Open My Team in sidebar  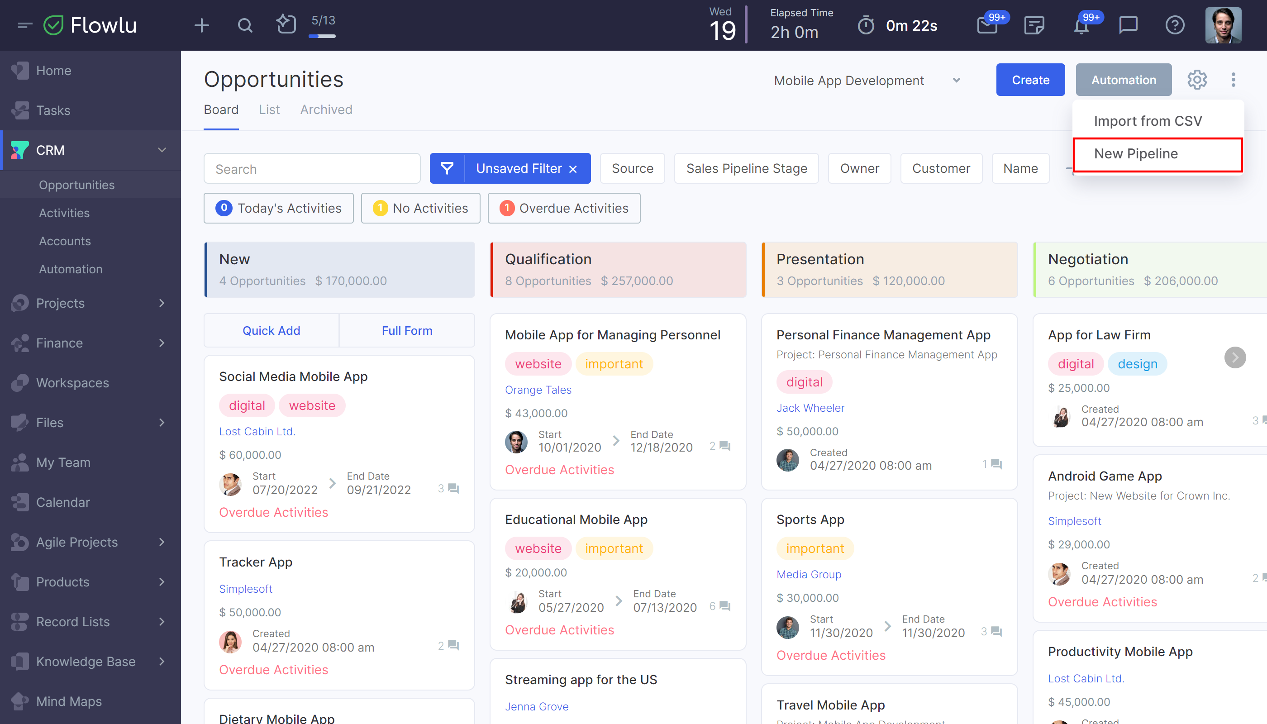coord(90,462)
